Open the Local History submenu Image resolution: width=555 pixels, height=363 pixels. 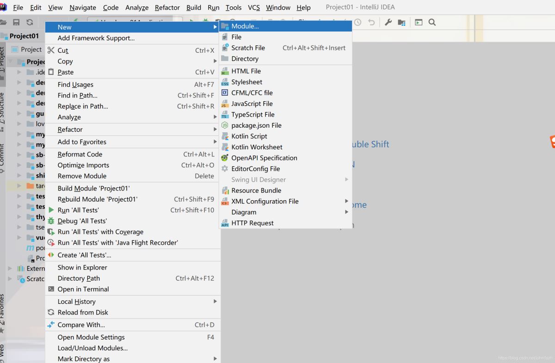(x=133, y=301)
